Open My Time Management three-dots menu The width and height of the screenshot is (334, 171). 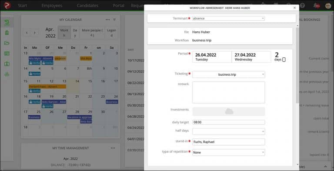pyautogui.click(x=113, y=148)
